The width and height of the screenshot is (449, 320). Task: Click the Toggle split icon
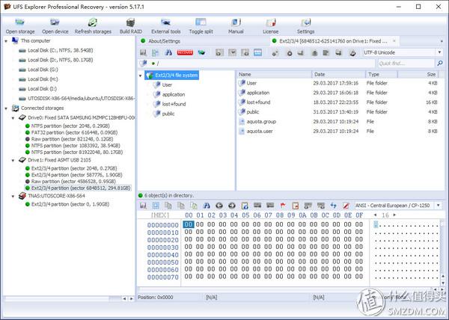click(199, 22)
